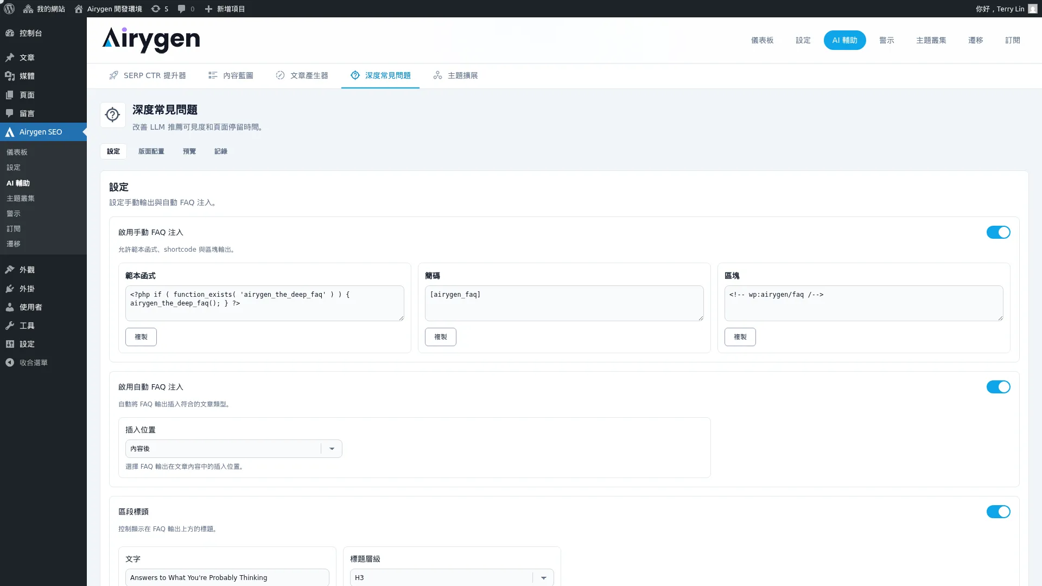The image size is (1042, 586).
Task: Select the 版面配置 sub-tab
Action: (151, 151)
